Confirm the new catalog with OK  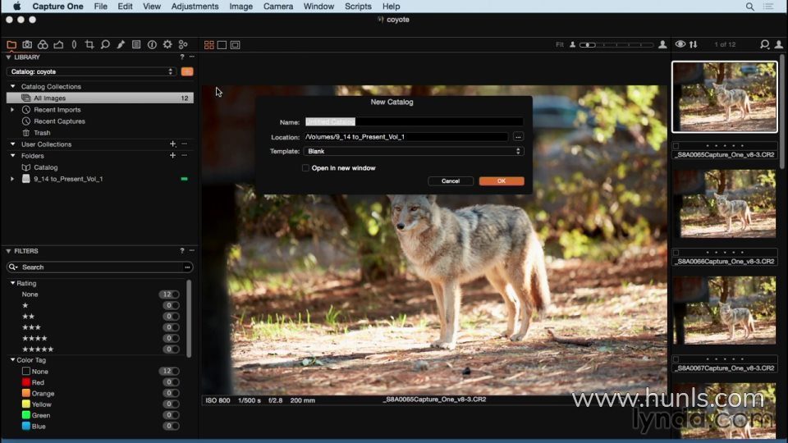(501, 180)
